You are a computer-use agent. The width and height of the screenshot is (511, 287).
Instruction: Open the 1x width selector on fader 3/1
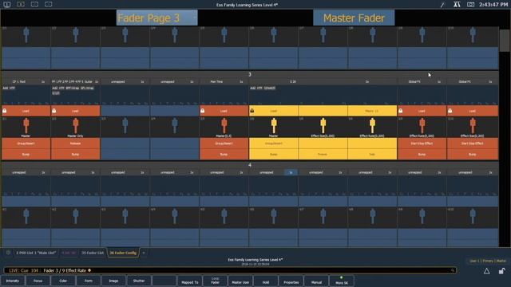(x=43, y=81)
